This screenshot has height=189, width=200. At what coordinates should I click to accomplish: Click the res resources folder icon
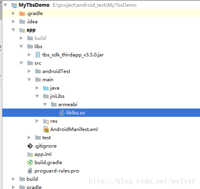pos(46,122)
